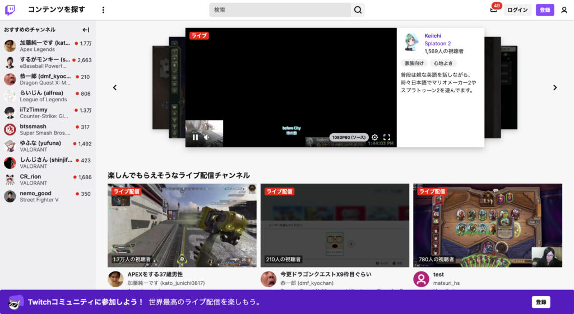574x314 pixels.
Task: Open the three-dot more menu
Action: (103, 10)
